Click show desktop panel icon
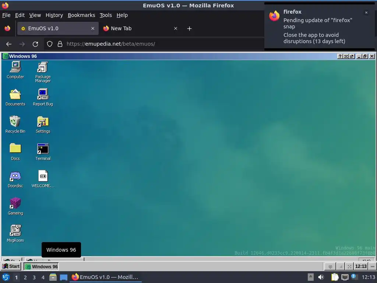The width and height of the screenshot is (377, 283). [x=64, y=277]
